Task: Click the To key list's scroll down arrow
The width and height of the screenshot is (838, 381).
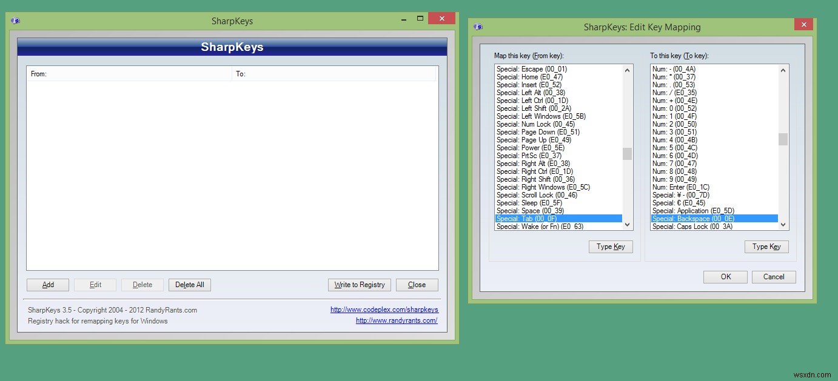Action: tap(783, 225)
